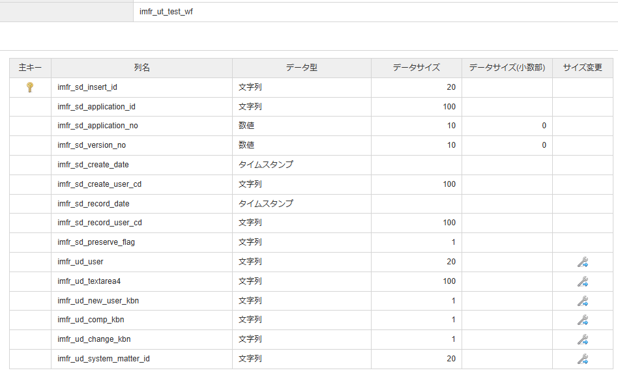Open size change for imfr_ud_system_matter_id
The width and height of the screenshot is (618, 377).
[x=583, y=359]
